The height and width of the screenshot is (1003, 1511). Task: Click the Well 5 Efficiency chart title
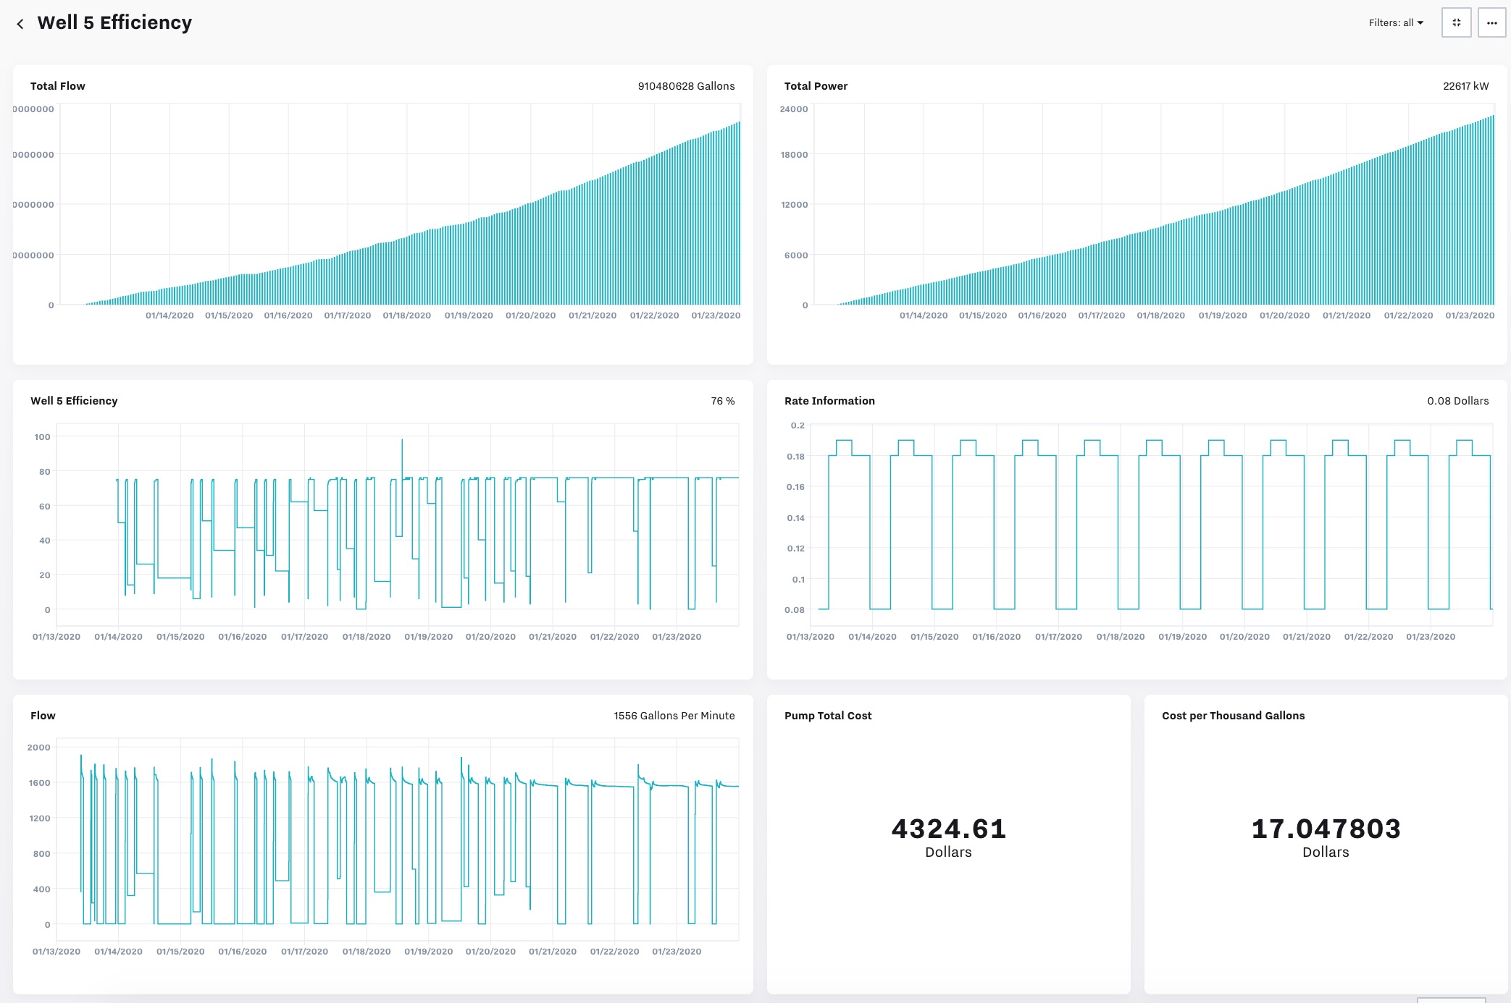coord(74,400)
